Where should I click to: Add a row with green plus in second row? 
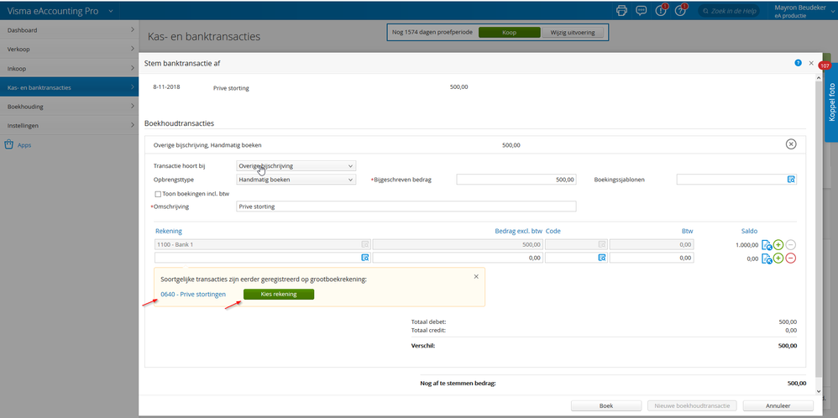click(778, 259)
